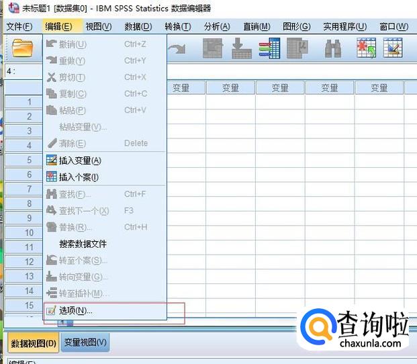Choose 搜索数据文件 from the edit menu
Screen dimensions: 417x364
[105, 244]
